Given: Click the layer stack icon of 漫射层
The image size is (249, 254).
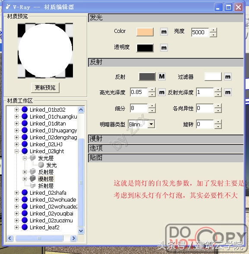Looking at the screenshot, I should click(x=33, y=179).
